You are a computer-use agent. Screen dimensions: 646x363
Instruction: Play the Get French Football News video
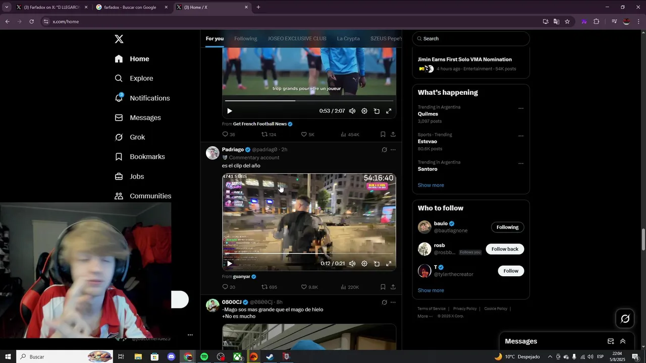coord(230,111)
